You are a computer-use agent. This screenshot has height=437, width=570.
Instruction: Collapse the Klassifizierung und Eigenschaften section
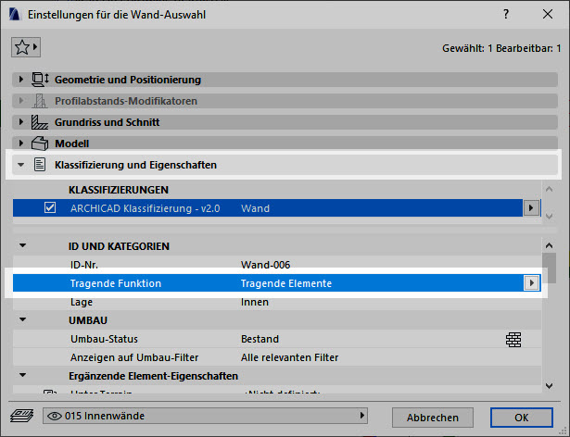(21, 165)
